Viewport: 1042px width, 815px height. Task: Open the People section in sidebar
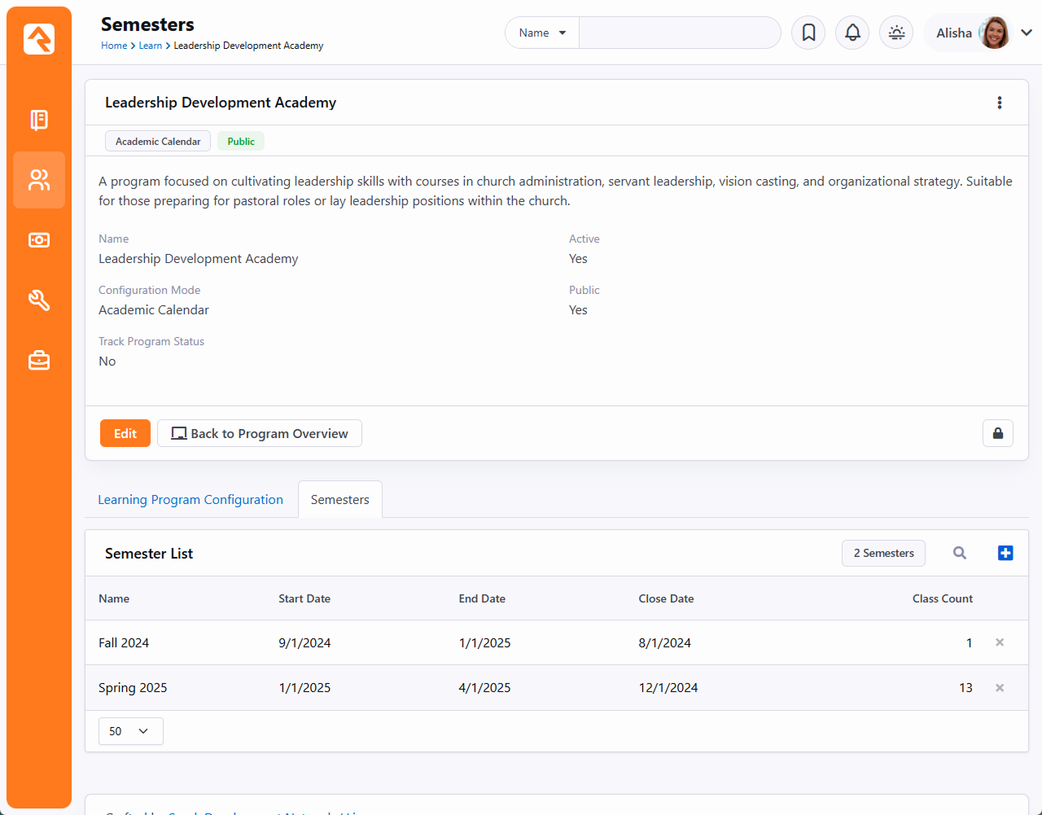(x=39, y=180)
